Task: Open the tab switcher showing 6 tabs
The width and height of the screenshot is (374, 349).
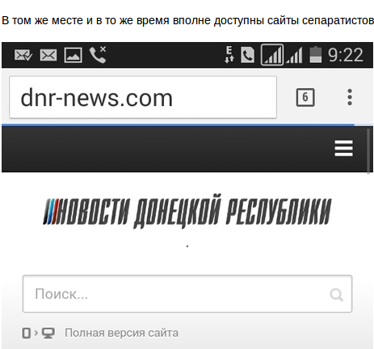Action: pos(305,97)
